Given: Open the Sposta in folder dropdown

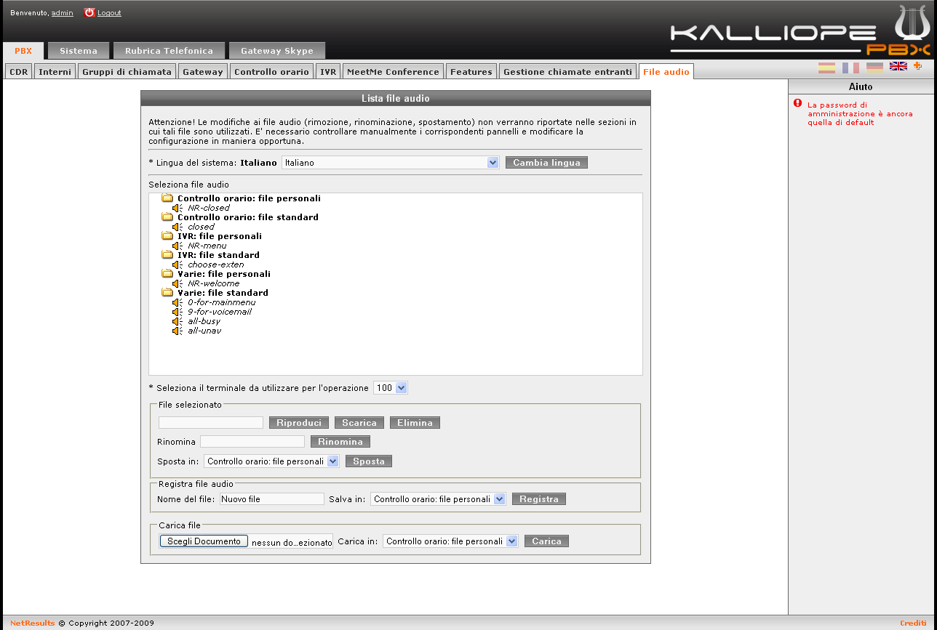Looking at the screenshot, I should point(271,461).
